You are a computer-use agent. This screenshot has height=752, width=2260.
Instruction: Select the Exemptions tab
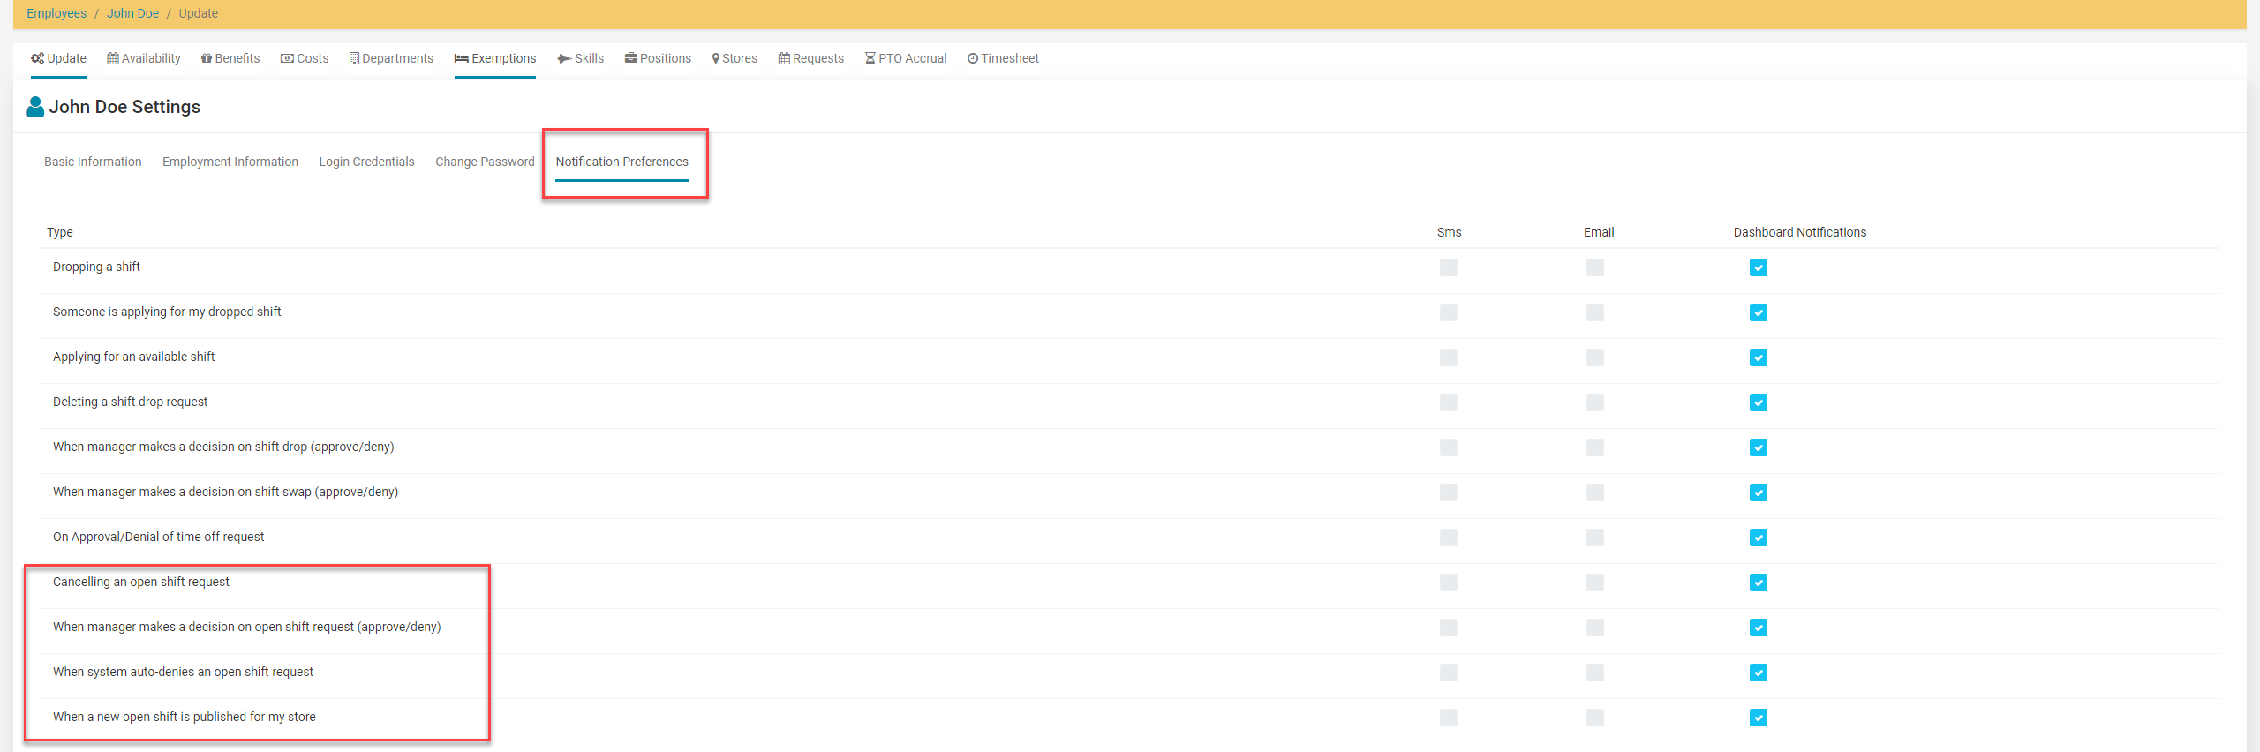pyautogui.click(x=495, y=58)
